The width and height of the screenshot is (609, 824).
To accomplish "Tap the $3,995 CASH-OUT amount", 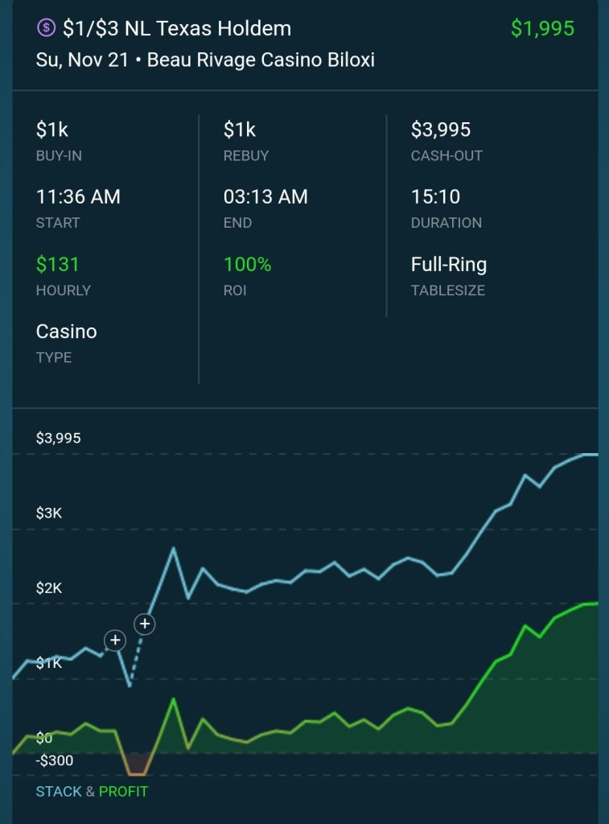I will pos(441,130).
